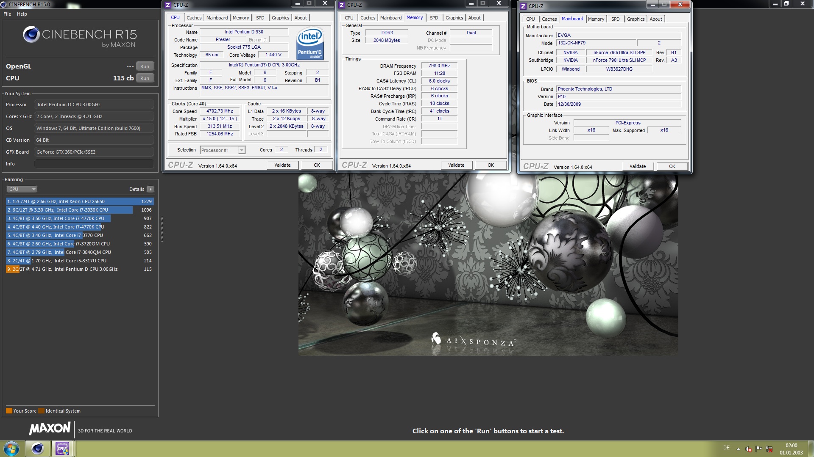Screen dimensions: 814x457
Task: Click the rendered Cinebench scene image
Action: coord(488,265)
